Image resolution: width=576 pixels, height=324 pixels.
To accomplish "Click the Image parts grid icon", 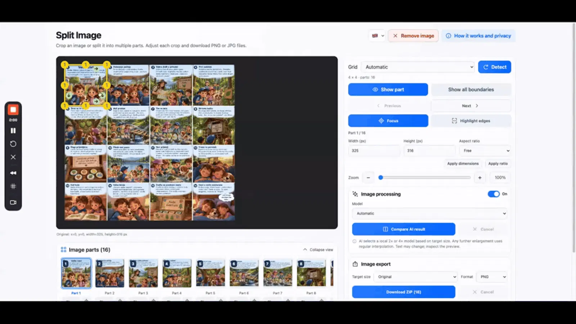I will [64, 249].
